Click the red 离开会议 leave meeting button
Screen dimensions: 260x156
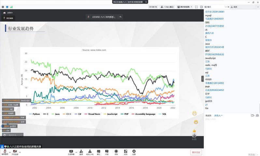coord(196,152)
